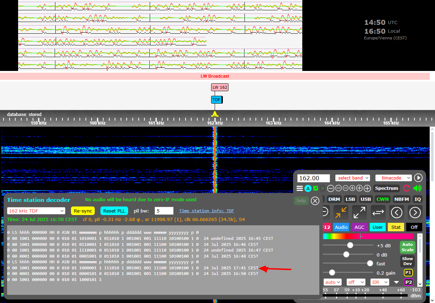The image size is (435, 303).
Task: Close the Time station decoder panel
Action: point(315,201)
